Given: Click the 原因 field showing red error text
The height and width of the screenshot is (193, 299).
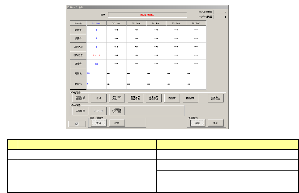Looking at the screenshot, I should pos(148,15).
